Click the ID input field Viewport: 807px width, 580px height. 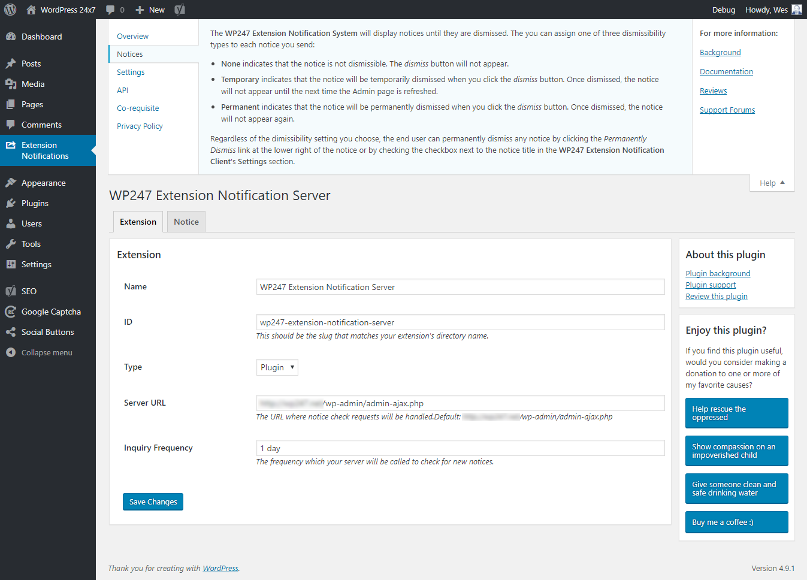click(x=460, y=322)
